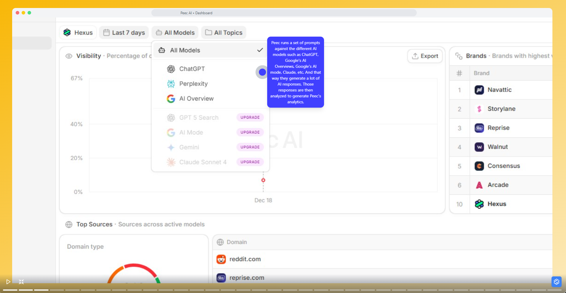Click UPGRADE badge next to AI Mode
Screen dimensions: 566x293
(250, 132)
